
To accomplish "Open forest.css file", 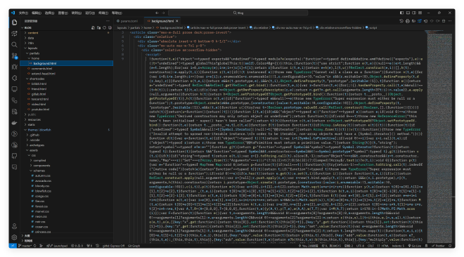I will 41,206.
